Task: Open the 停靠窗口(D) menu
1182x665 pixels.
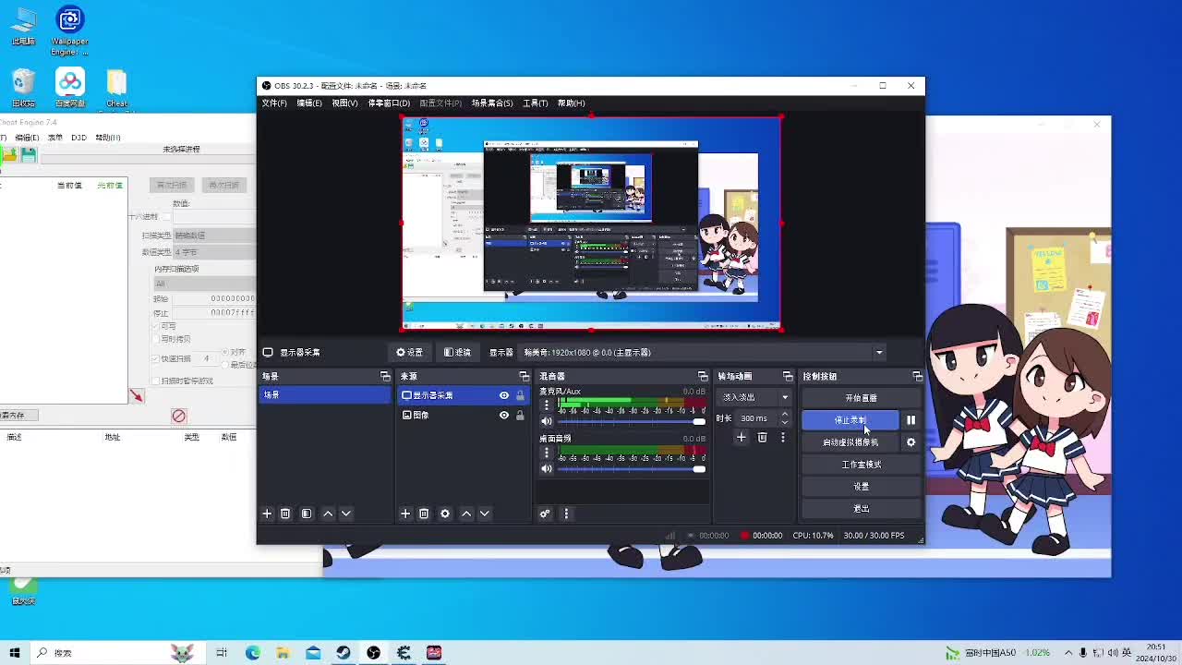Action: [x=389, y=103]
